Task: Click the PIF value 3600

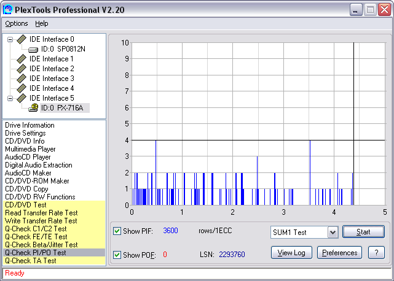Action: (x=170, y=231)
